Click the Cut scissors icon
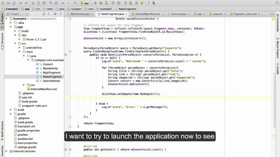This screenshot has width=280, height=157. [33, 3]
